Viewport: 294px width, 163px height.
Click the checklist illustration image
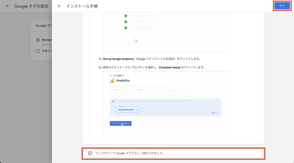coord(166,32)
